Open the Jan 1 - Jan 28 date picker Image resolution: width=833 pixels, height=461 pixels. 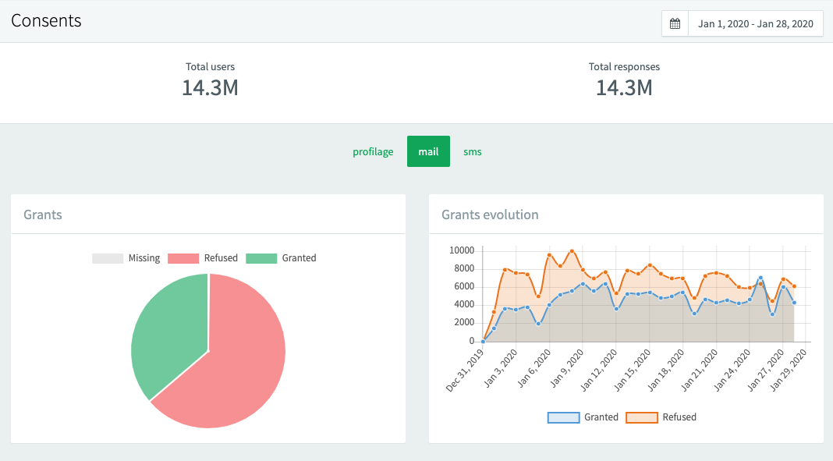pos(755,23)
